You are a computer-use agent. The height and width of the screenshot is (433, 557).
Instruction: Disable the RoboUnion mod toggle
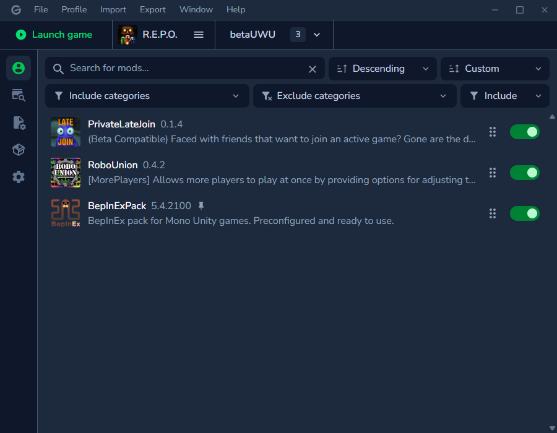pyautogui.click(x=525, y=173)
